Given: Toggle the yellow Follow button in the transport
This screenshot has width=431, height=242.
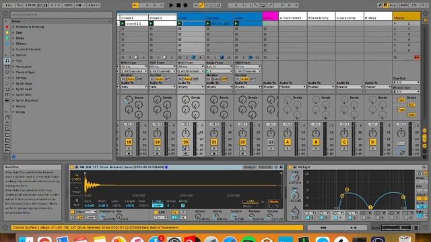Looking at the screenshot, I should pos(135,5).
